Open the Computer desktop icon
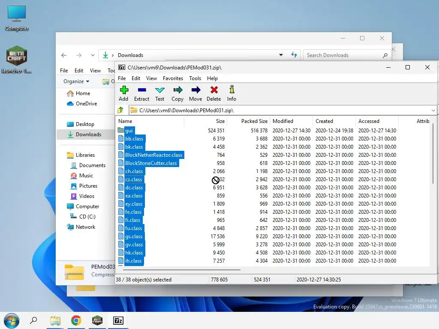The image size is (439, 329). pyautogui.click(x=17, y=18)
